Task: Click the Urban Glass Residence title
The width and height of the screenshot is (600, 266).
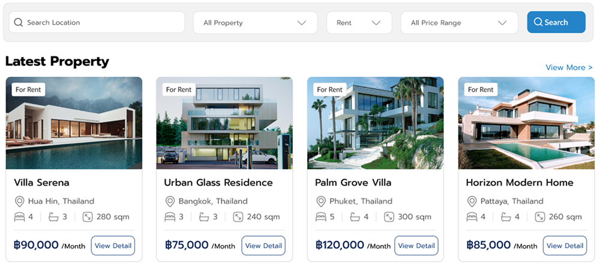Action: tap(218, 183)
